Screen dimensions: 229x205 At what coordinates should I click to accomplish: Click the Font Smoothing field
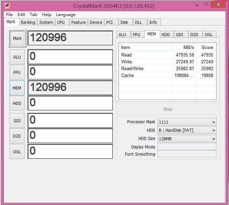(187, 154)
